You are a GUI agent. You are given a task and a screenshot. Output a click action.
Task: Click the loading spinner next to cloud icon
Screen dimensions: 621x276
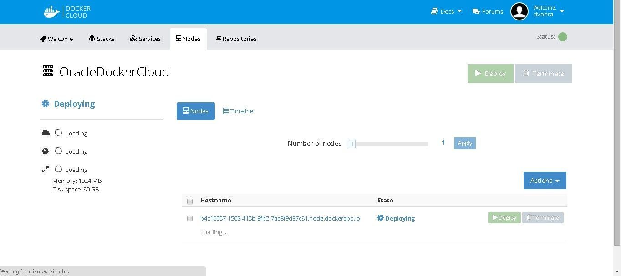coord(58,133)
